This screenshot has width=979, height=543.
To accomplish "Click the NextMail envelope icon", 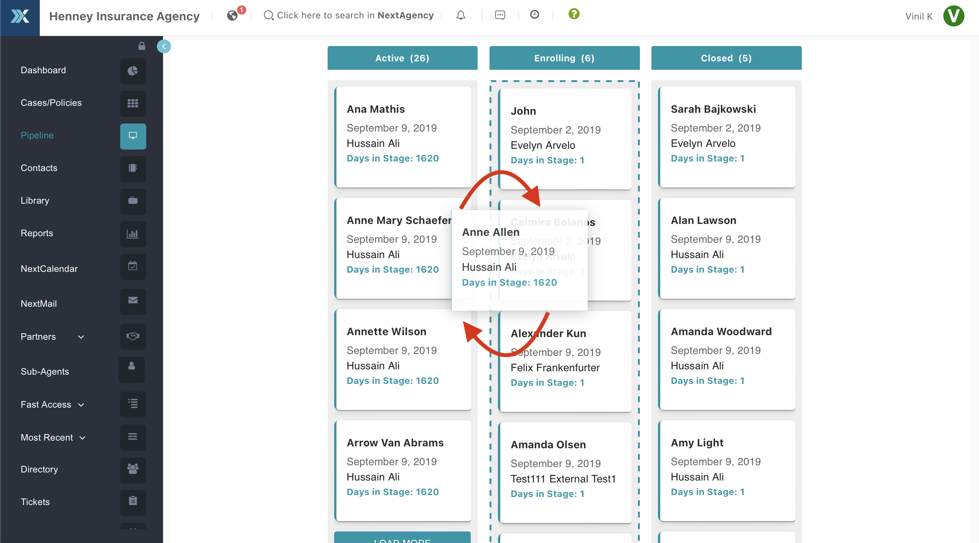I will point(133,301).
